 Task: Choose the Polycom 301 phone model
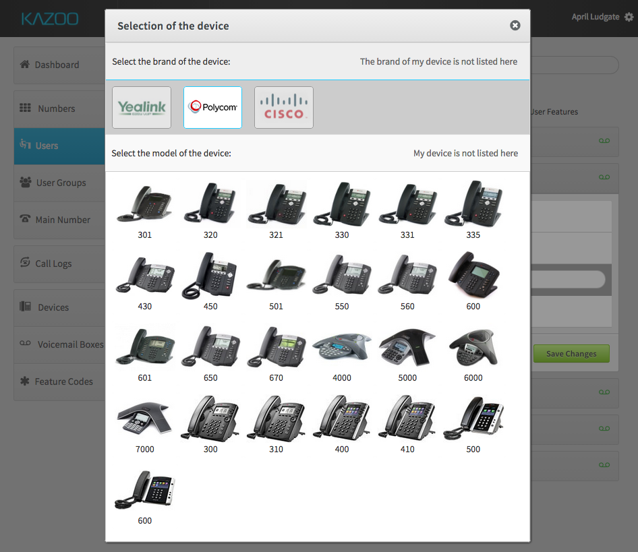pyautogui.click(x=144, y=211)
